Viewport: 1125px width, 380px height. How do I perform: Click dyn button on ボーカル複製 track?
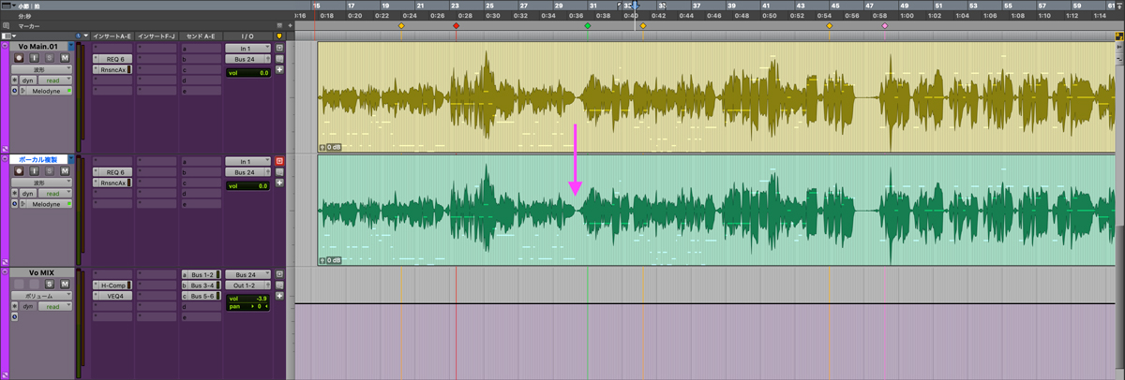[x=28, y=193]
